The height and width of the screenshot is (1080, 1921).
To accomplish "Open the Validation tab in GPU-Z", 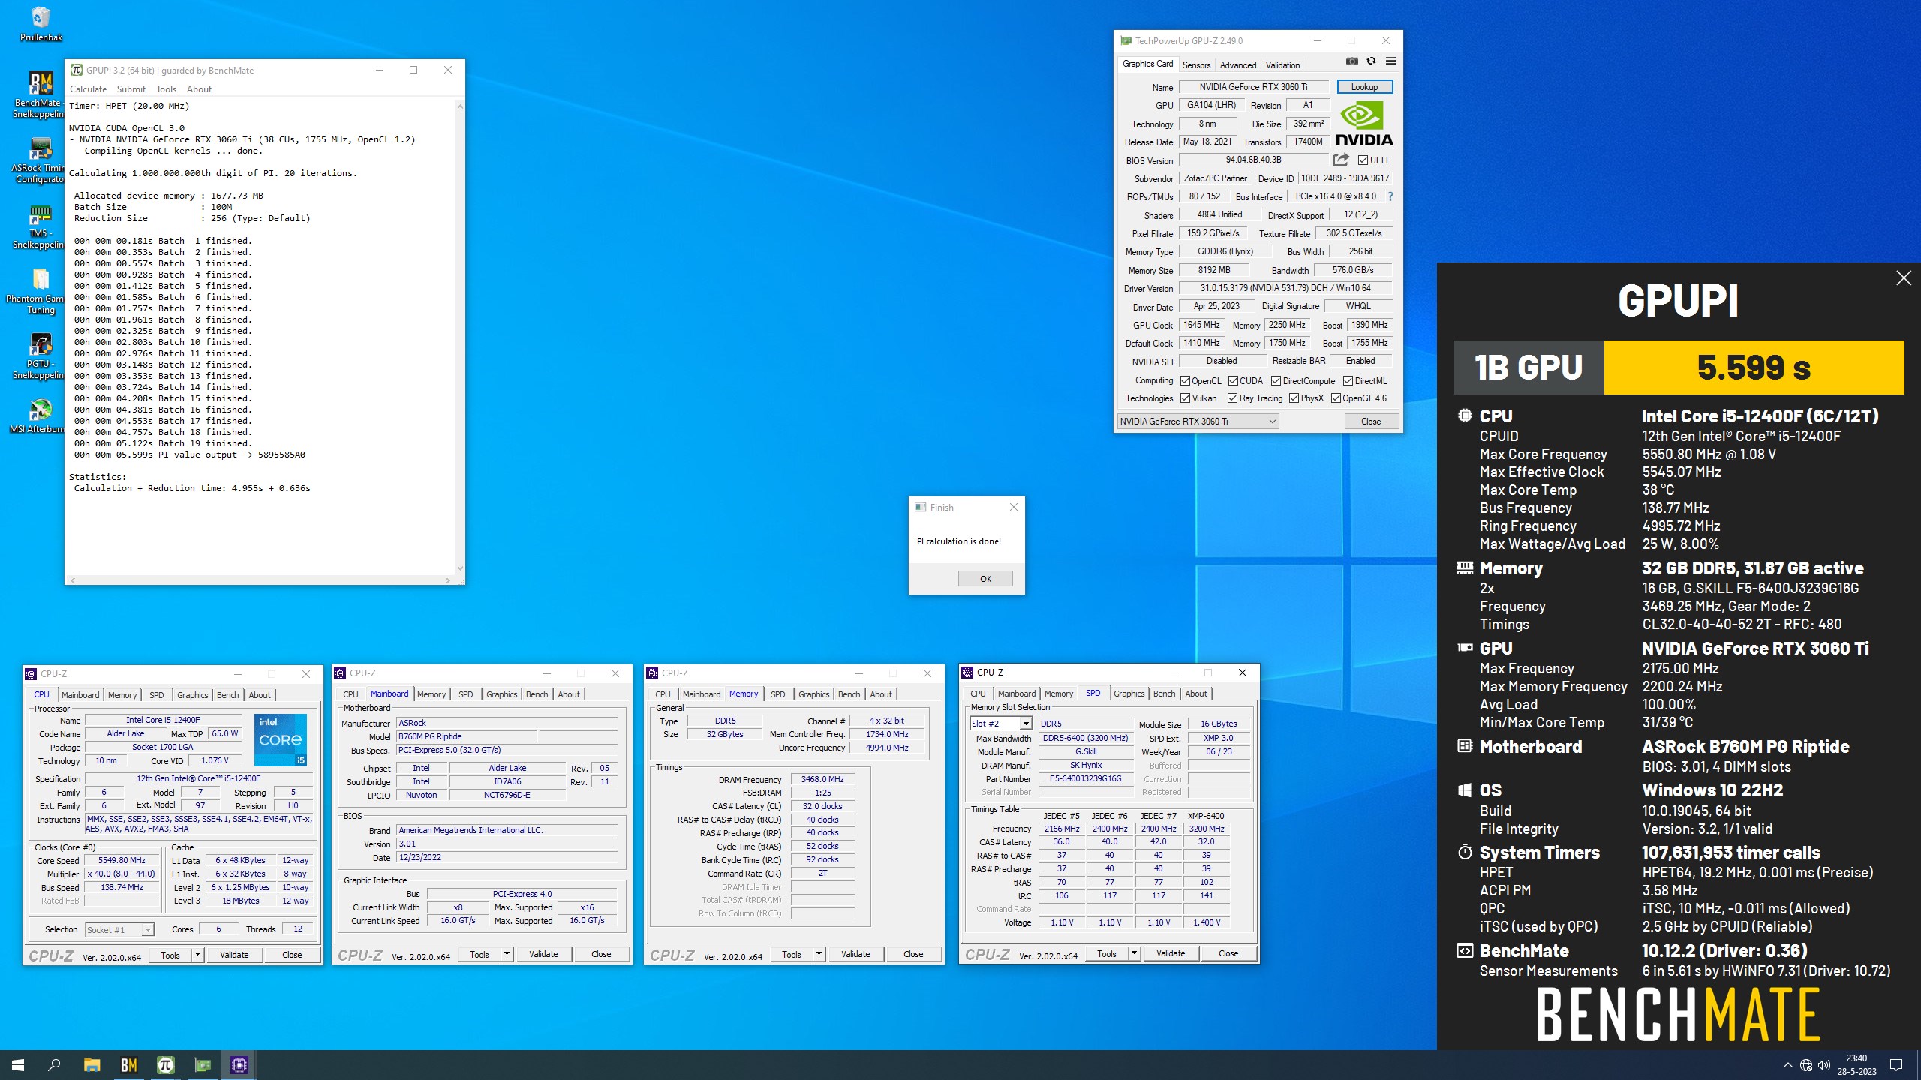I will pyautogui.click(x=1282, y=65).
